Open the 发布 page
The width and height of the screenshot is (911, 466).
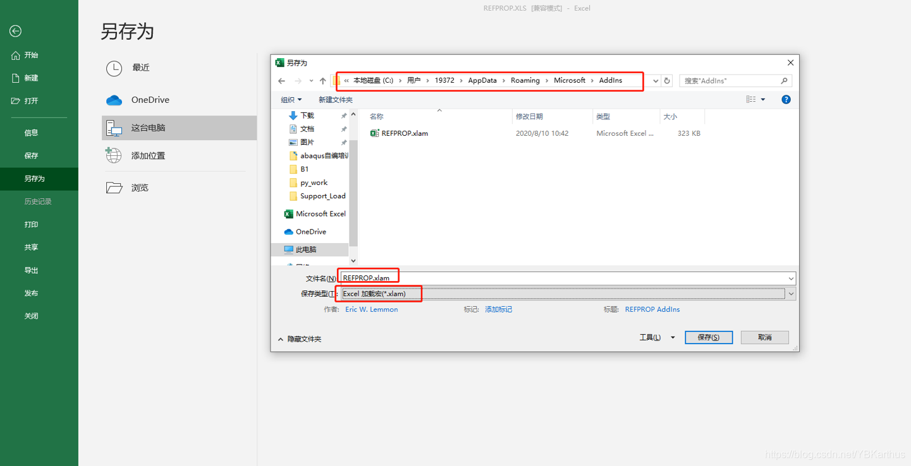click(31, 293)
